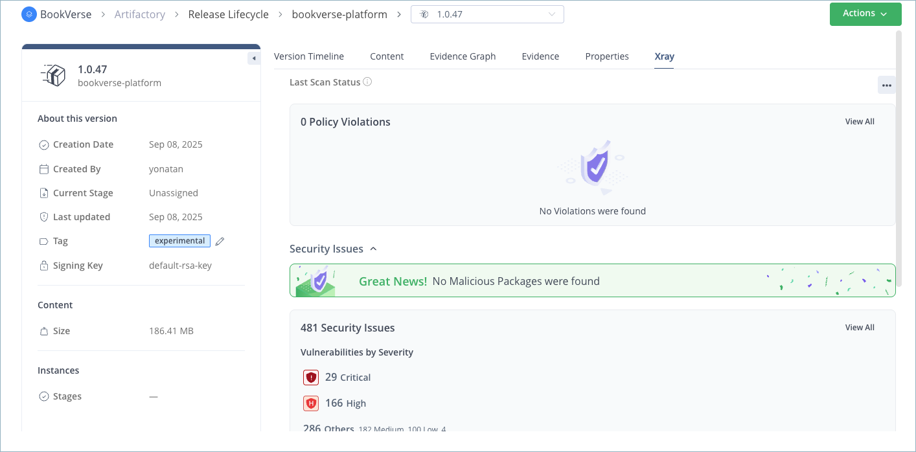
Task: Open the three-dots more options menu
Action: (887, 85)
